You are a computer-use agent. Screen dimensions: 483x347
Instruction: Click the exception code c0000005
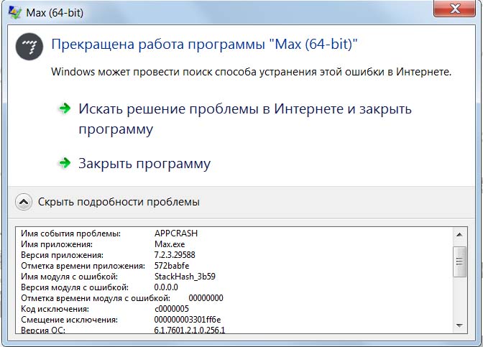point(174,309)
